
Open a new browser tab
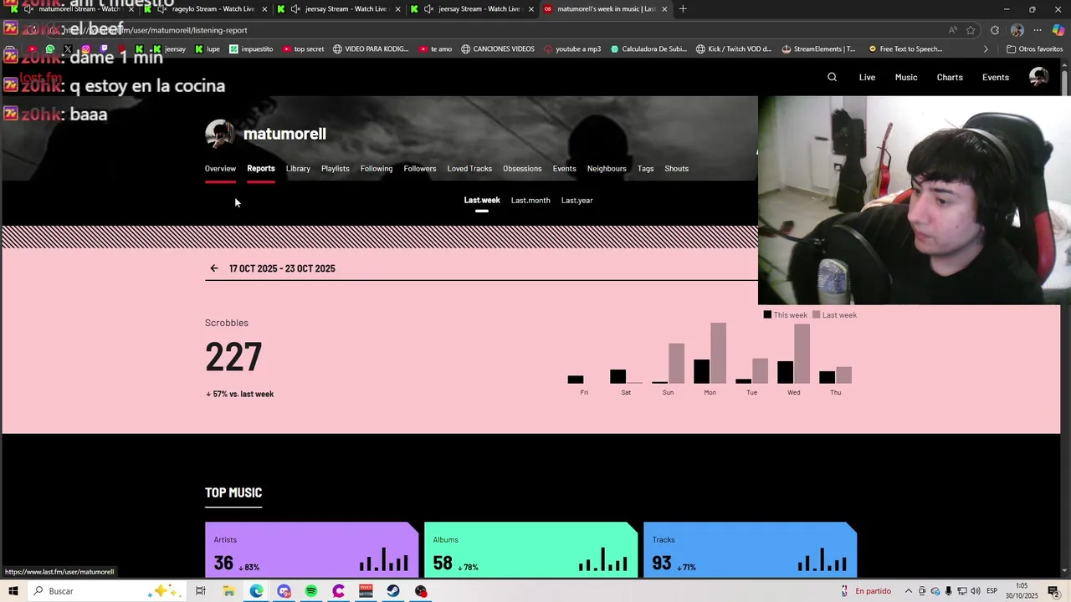tap(683, 9)
